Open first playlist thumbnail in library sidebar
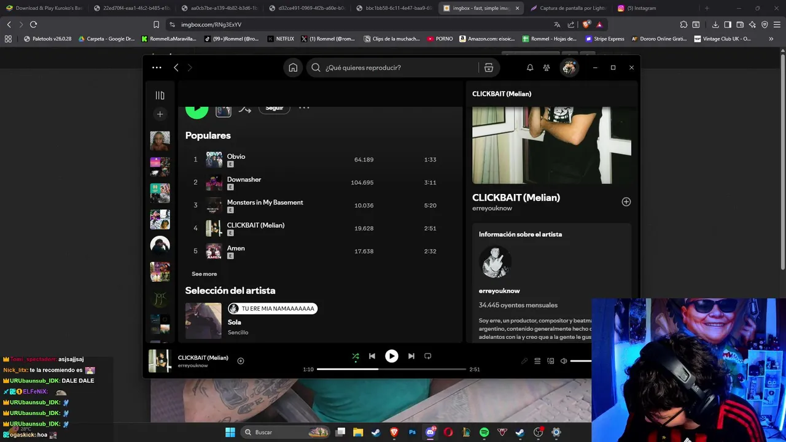 point(160,141)
